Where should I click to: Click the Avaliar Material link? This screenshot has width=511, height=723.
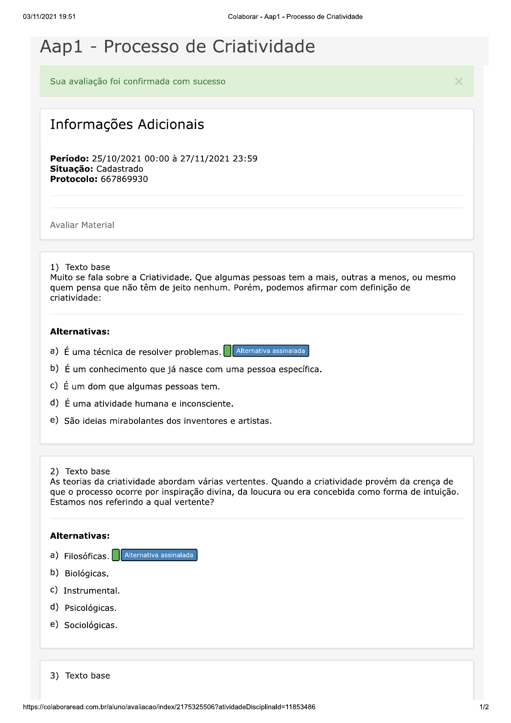tap(82, 225)
